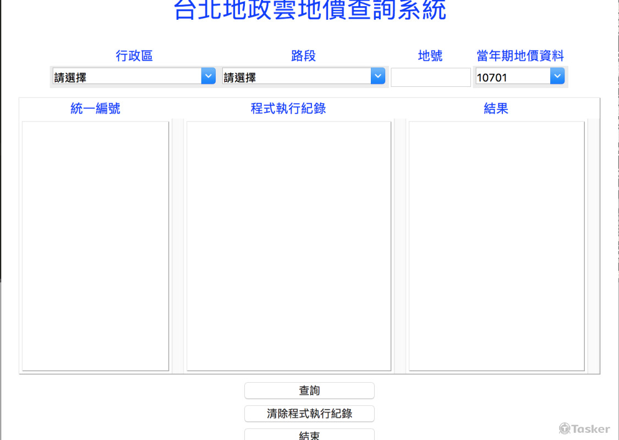
Task: Open the 路段 dropdown arrow
Action: [377, 76]
